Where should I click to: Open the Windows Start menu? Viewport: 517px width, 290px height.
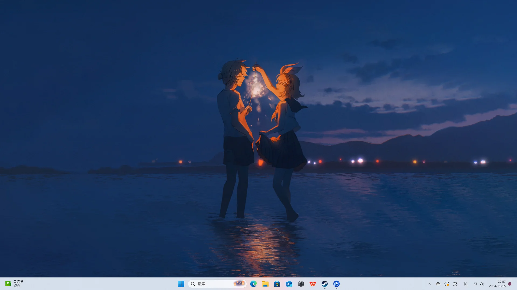coord(181,284)
